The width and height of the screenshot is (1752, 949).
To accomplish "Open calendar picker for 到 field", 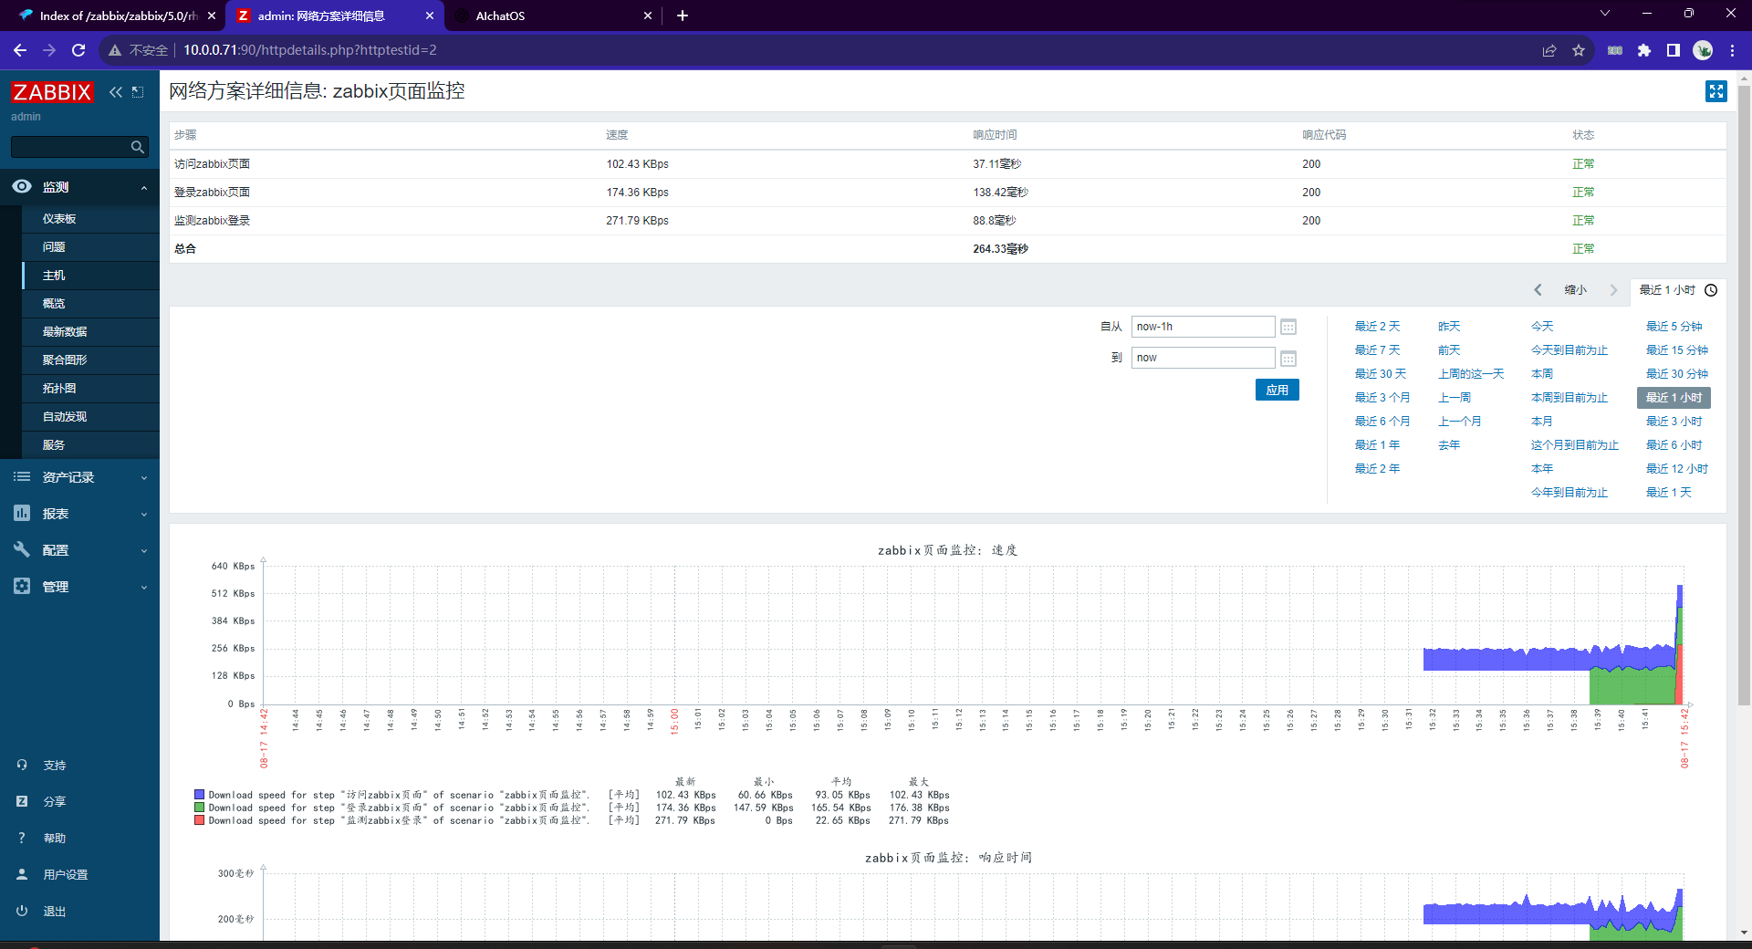I will tap(1288, 358).
